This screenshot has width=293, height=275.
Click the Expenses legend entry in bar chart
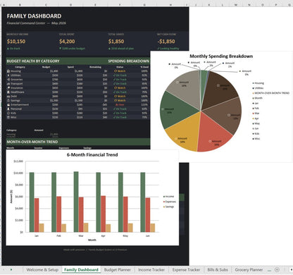(x=169, y=202)
